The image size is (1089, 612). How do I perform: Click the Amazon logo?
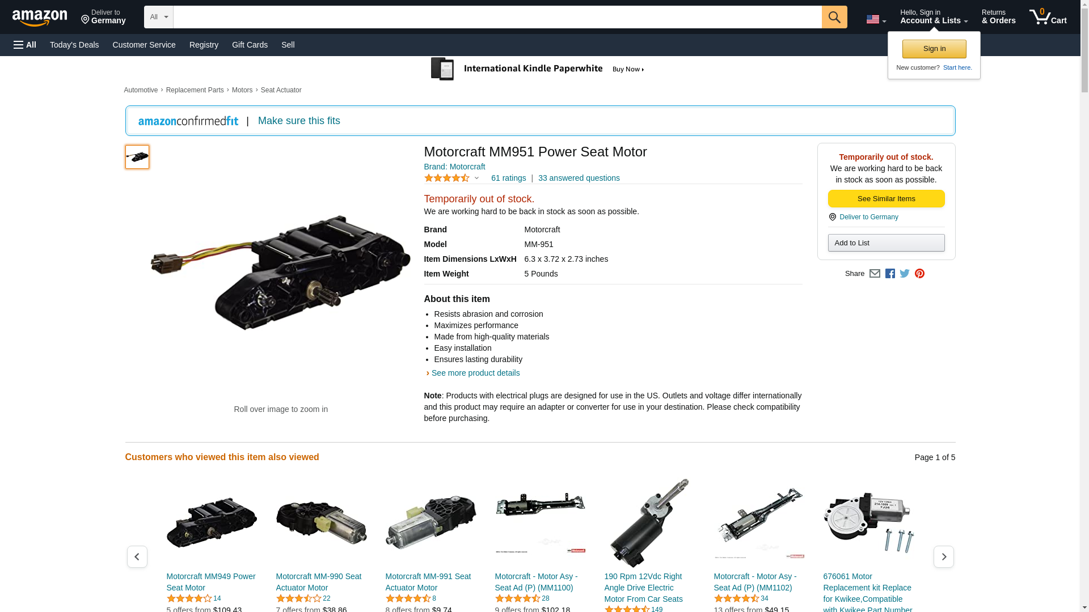point(40,18)
